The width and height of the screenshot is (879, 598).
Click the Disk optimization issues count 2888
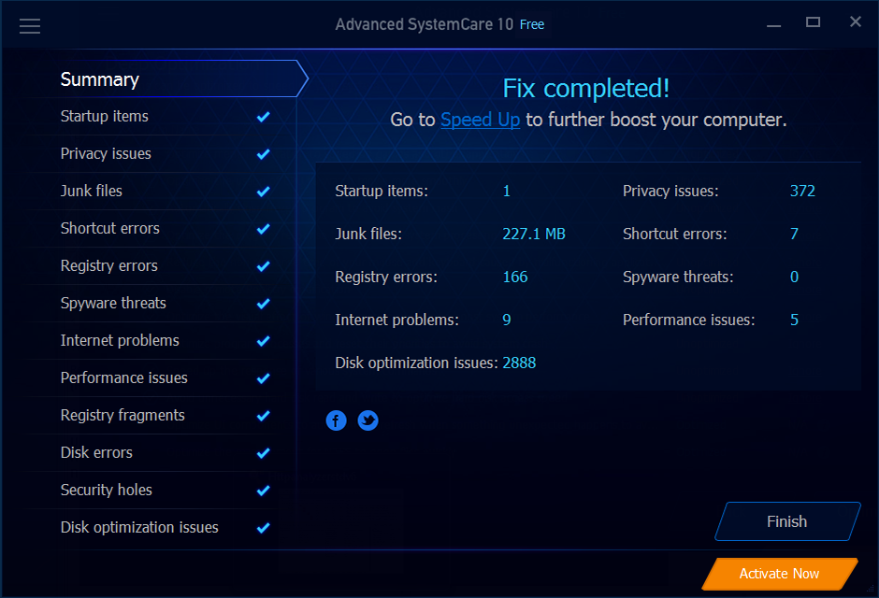(x=519, y=363)
